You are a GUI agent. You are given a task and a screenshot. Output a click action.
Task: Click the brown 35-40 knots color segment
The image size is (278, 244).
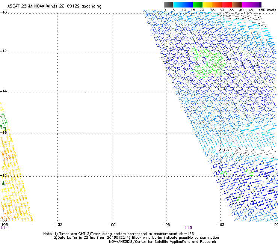coord(237,5)
